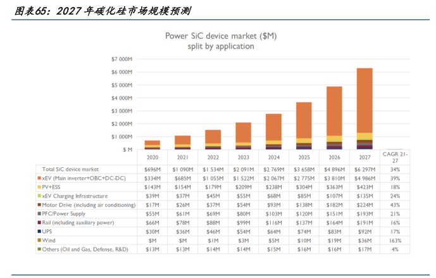Viewport: 436px width, 278px height.
Task: Click the 2020 bar in the chart
Action: (x=152, y=145)
